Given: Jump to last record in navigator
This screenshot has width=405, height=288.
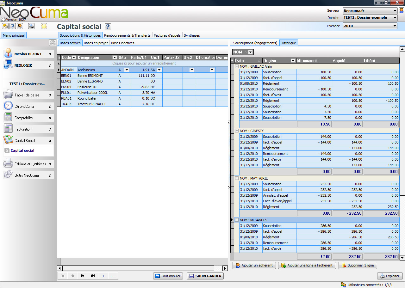Looking at the screenshot, I should coord(93,276).
